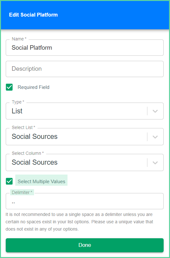Image resolution: width=170 pixels, height=258 pixels.
Task: Open the Select List dropdown
Action: click(84, 137)
